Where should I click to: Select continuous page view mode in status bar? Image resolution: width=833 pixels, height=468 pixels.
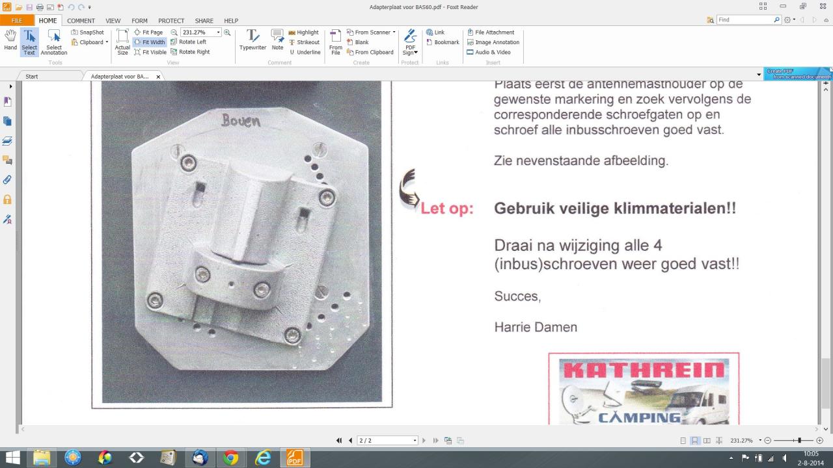[x=695, y=441]
